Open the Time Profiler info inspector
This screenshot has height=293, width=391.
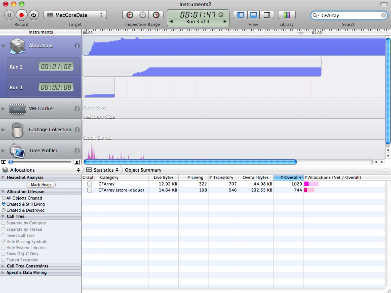pos(77,150)
